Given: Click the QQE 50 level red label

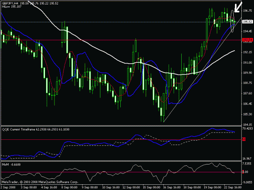Looking at the screenshot, I should tap(244, 139).
